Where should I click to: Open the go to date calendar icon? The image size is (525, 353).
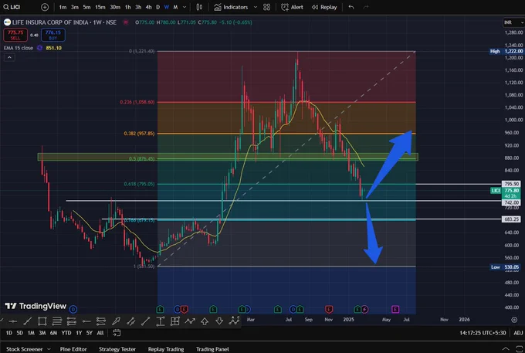(x=117, y=333)
